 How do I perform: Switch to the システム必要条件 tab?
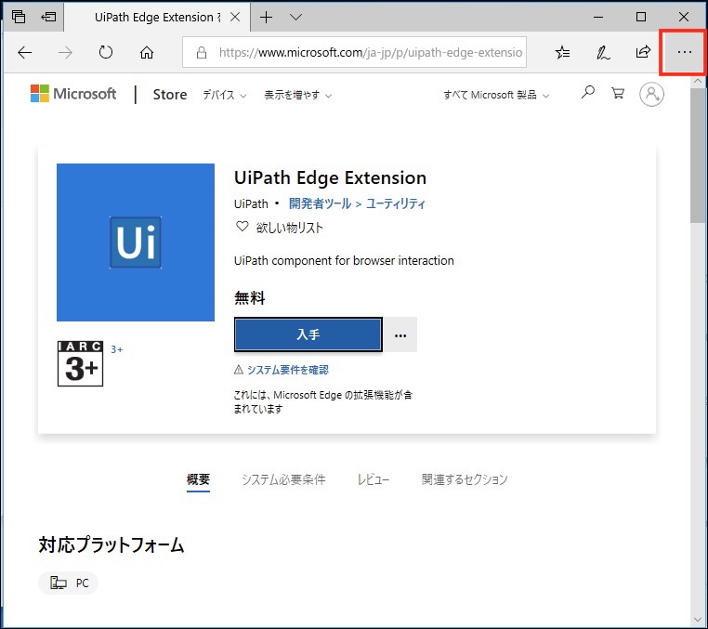[283, 479]
